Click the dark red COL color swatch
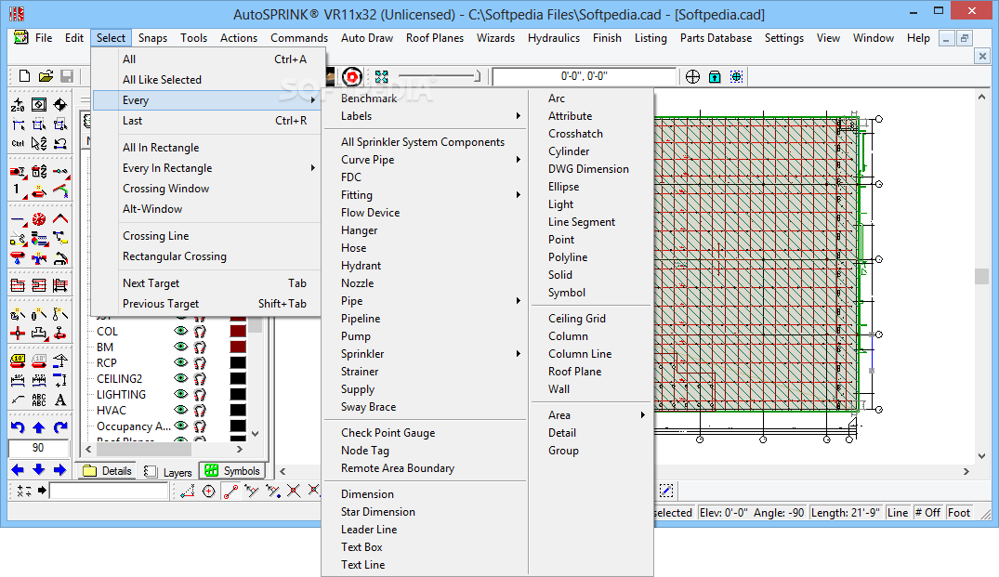Viewport: 999px width, 577px height. point(238,331)
